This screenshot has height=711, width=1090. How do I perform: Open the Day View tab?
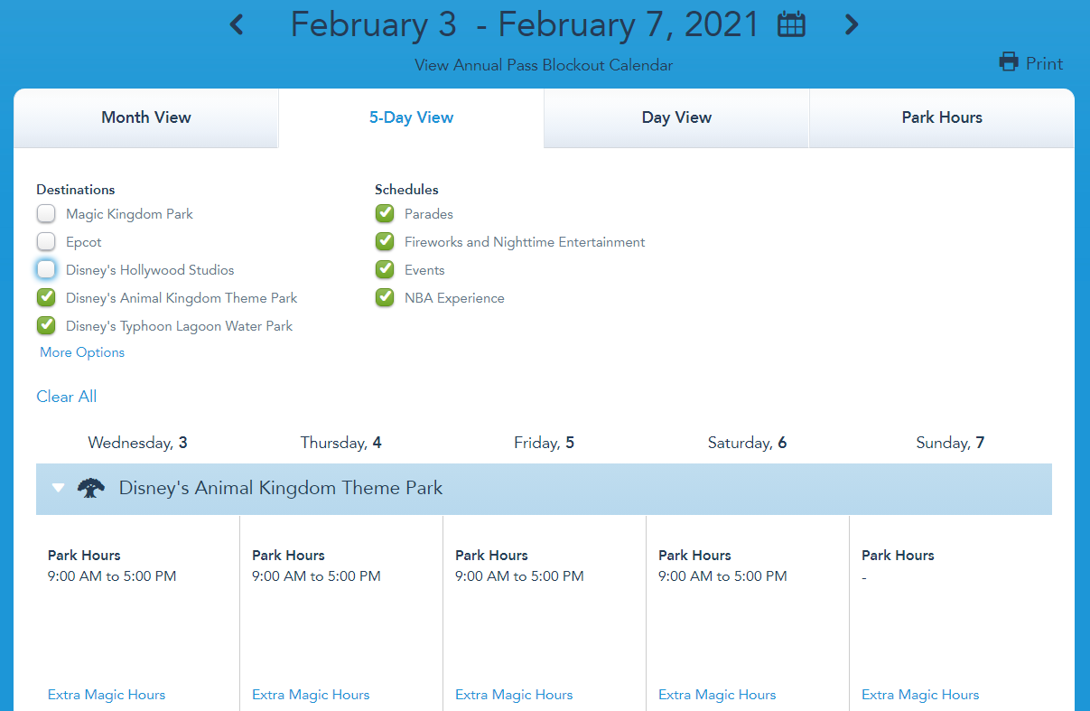point(676,117)
